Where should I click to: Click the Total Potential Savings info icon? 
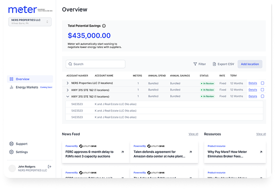(104, 26)
